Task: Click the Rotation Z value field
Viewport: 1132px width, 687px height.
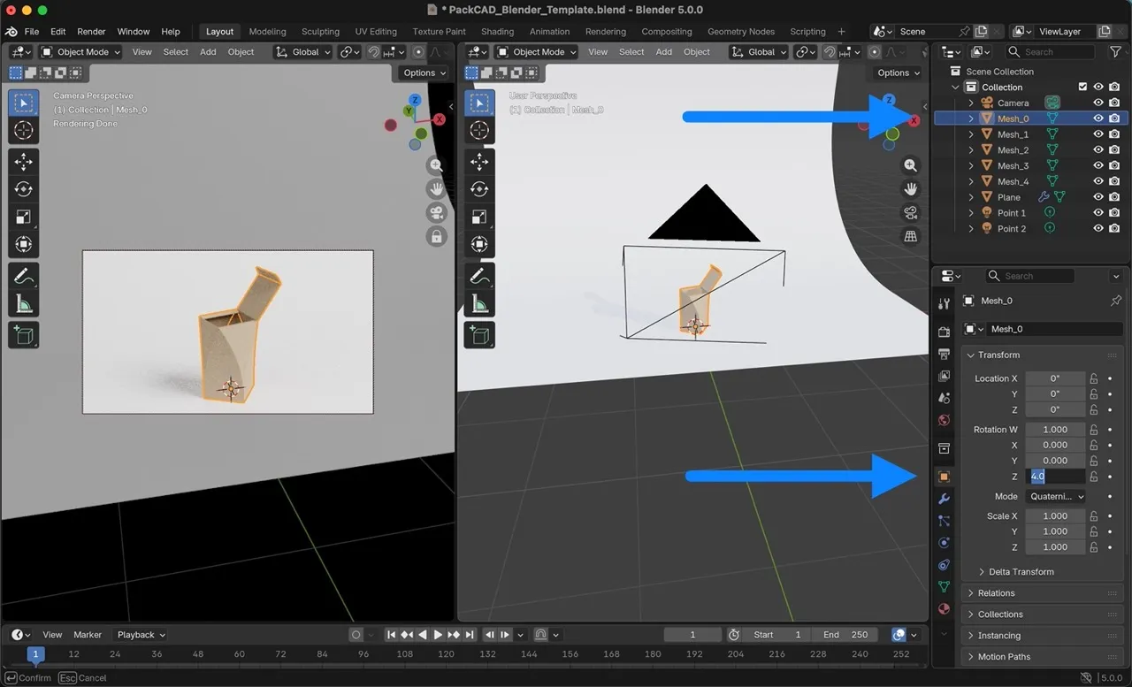Action: point(1055,476)
